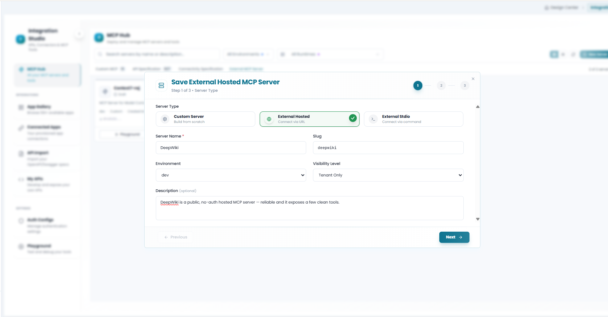Click the 'Description (optional)' label

point(176,191)
